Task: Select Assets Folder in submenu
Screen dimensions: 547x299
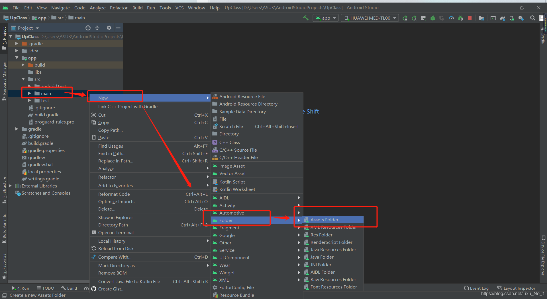Action: pyautogui.click(x=333, y=220)
